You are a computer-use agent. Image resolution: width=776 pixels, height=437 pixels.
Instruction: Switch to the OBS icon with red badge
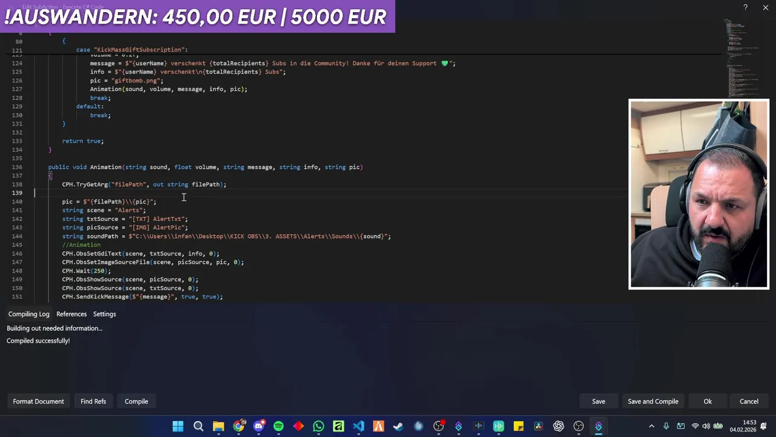tap(438, 426)
